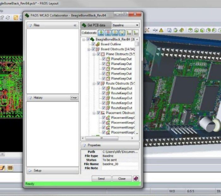The height and width of the screenshot is (196, 221).
Task: Click the yellow star modified-items filter icon
Action: click(115, 33)
